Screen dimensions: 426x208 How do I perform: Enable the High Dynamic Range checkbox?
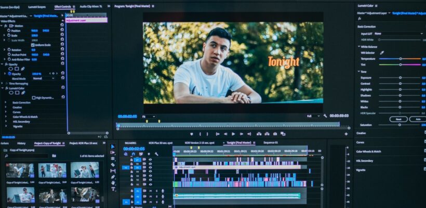[x=33, y=97]
